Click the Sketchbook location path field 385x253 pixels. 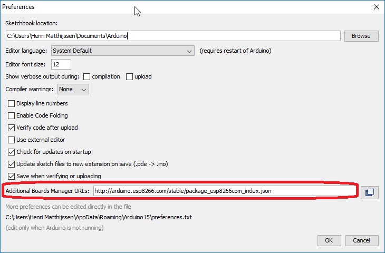[172, 36]
